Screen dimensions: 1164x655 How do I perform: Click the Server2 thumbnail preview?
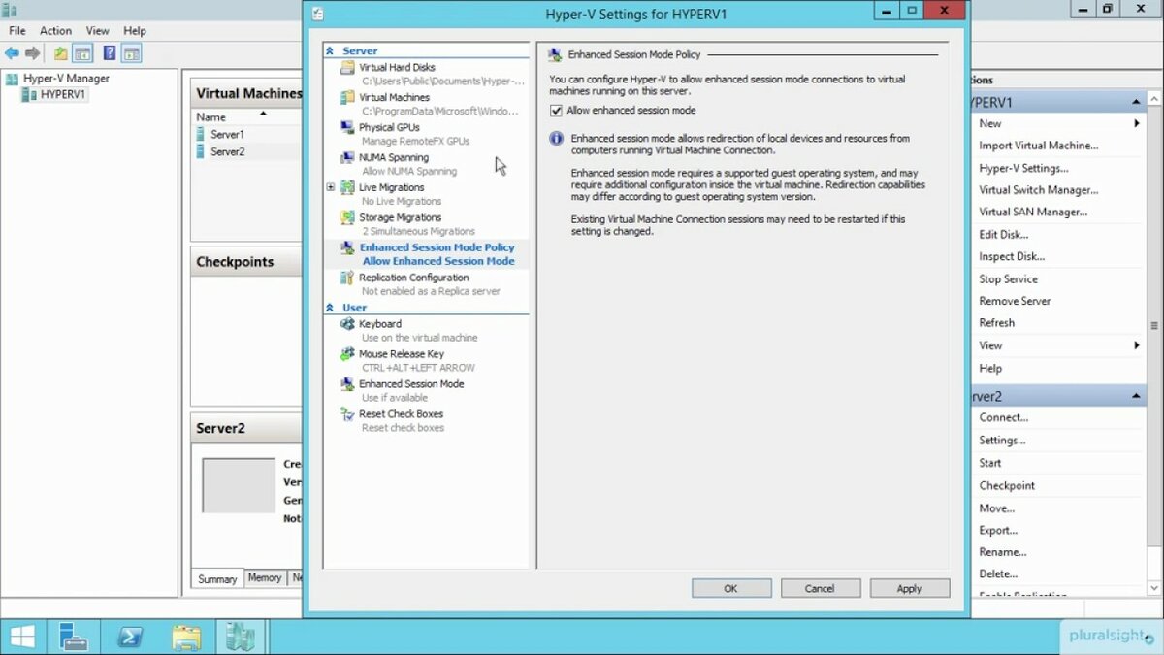tap(239, 486)
